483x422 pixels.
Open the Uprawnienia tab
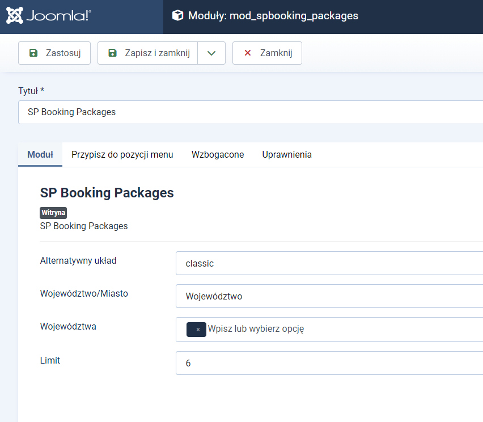287,155
